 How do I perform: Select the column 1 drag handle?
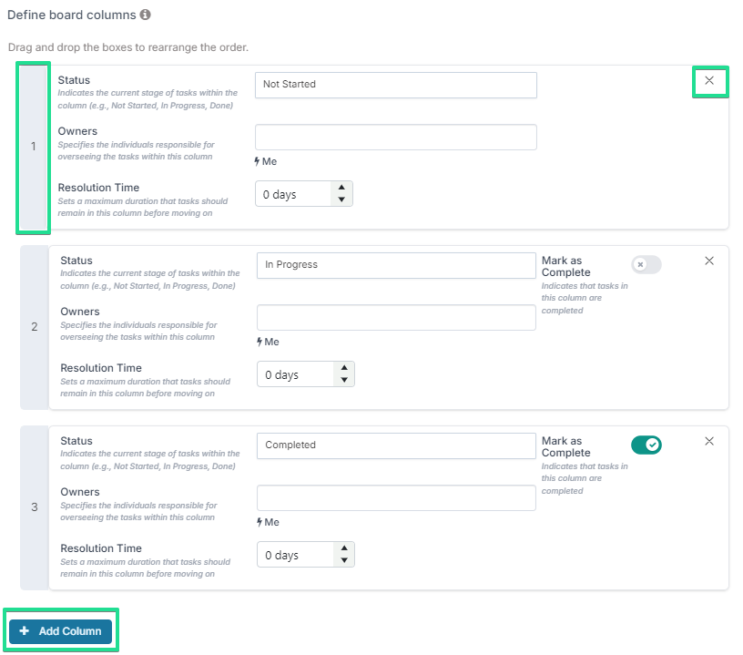point(33,147)
